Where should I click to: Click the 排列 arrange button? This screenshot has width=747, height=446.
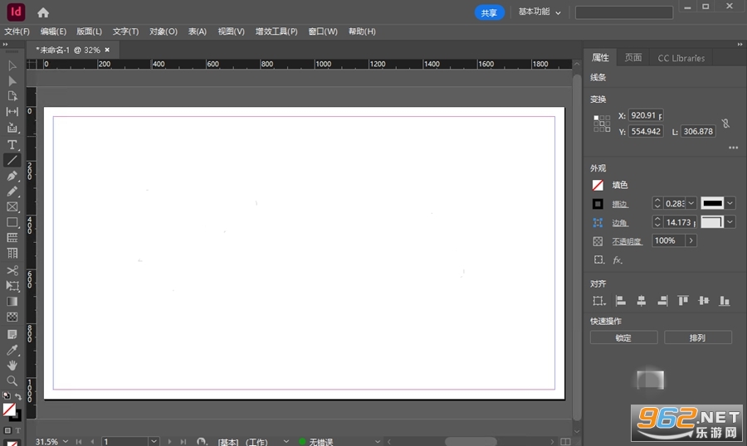pyautogui.click(x=697, y=337)
